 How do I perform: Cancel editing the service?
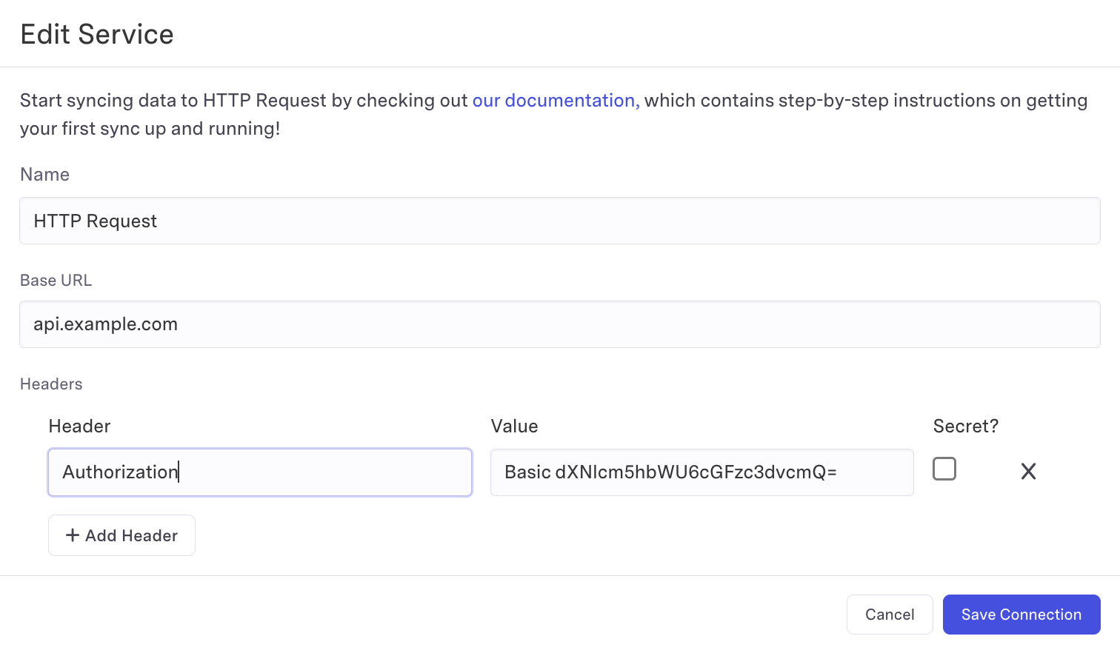tap(889, 615)
